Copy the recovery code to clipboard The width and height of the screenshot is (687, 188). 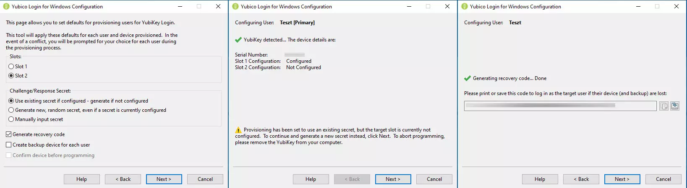[x=664, y=106]
